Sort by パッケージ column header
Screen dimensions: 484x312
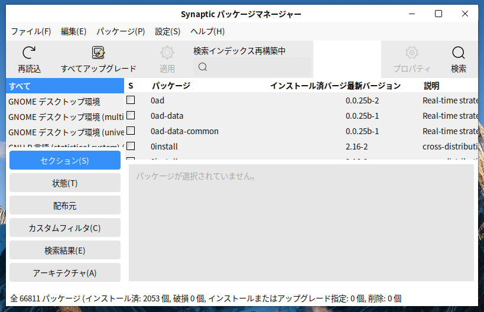coord(171,86)
